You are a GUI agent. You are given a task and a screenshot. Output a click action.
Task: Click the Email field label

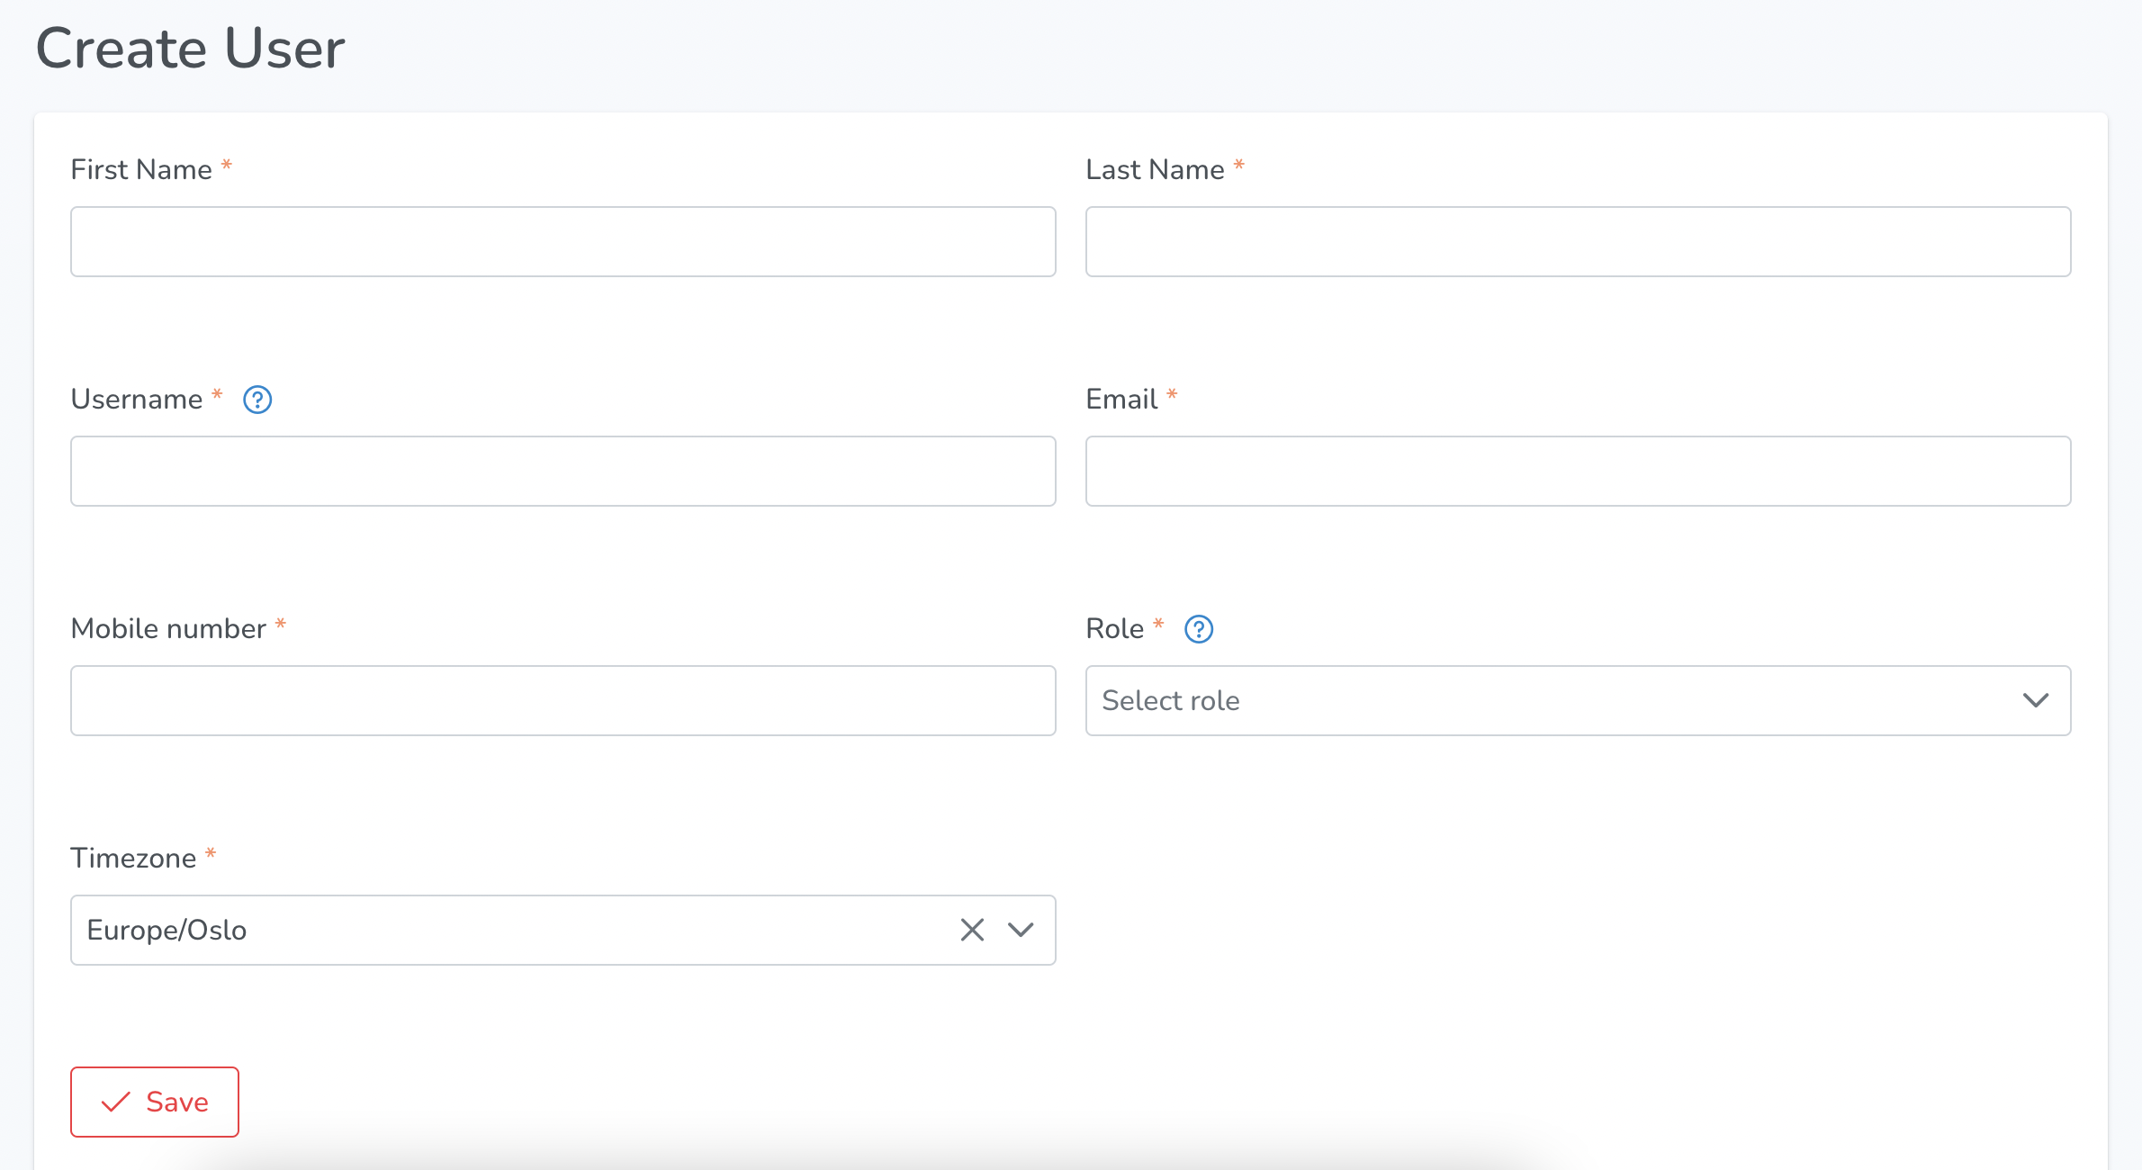coord(1121,399)
